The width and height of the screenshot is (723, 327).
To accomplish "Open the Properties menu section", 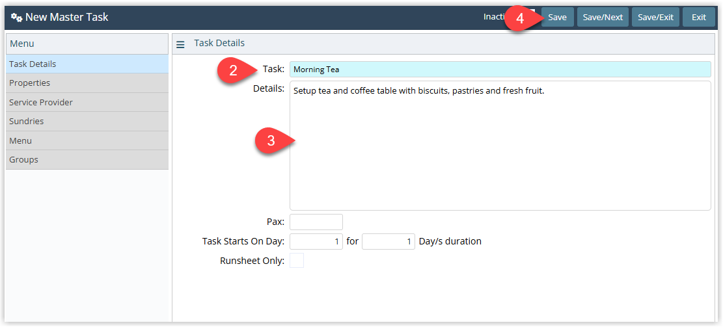I will (x=87, y=83).
